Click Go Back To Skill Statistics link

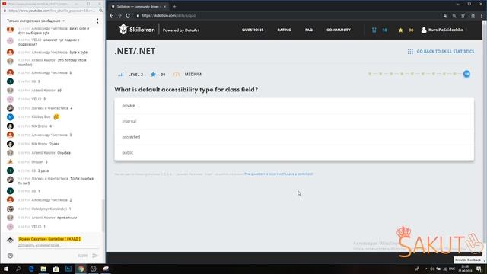[x=445, y=51]
